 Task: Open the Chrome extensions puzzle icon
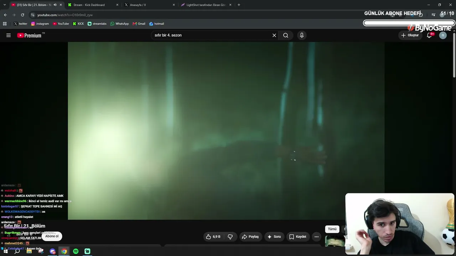point(421,15)
